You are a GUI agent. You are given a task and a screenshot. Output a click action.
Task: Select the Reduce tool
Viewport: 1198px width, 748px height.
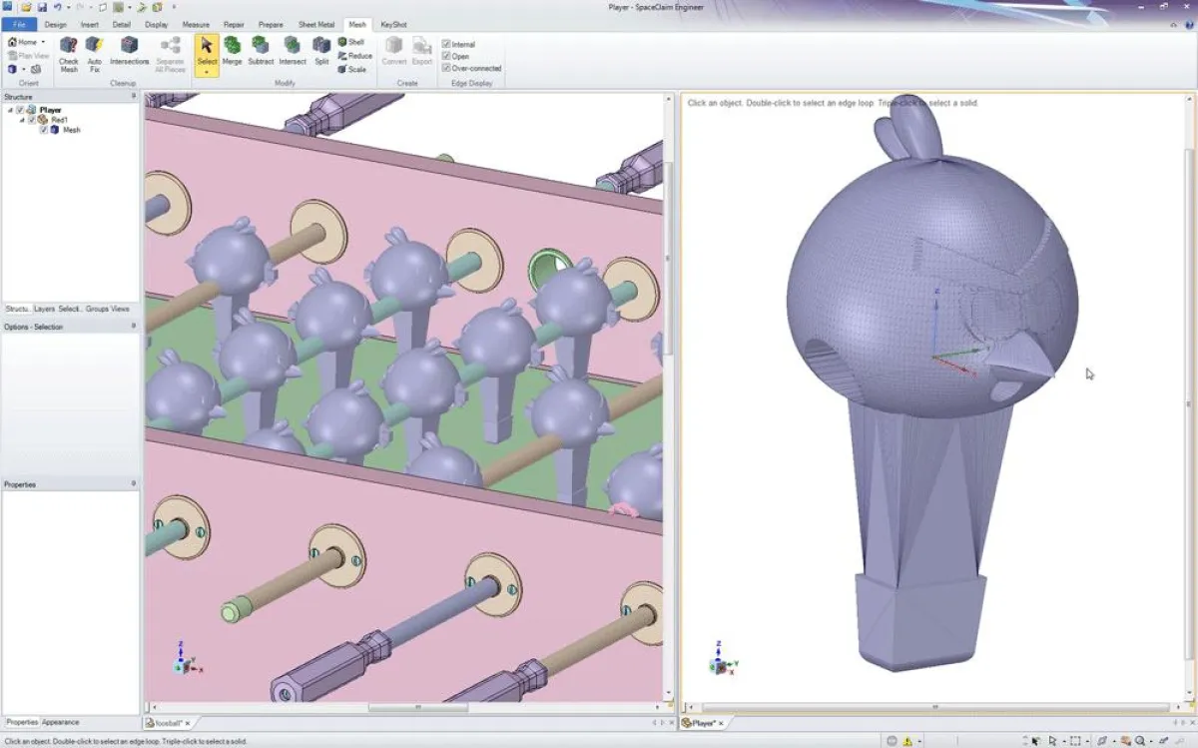[354, 56]
